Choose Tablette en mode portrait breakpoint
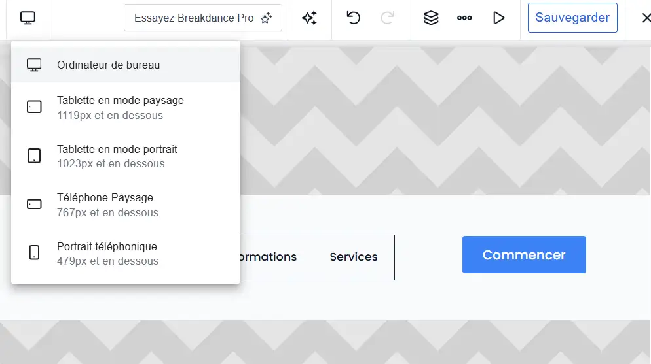The height and width of the screenshot is (364, 651). tap(125, 156)
